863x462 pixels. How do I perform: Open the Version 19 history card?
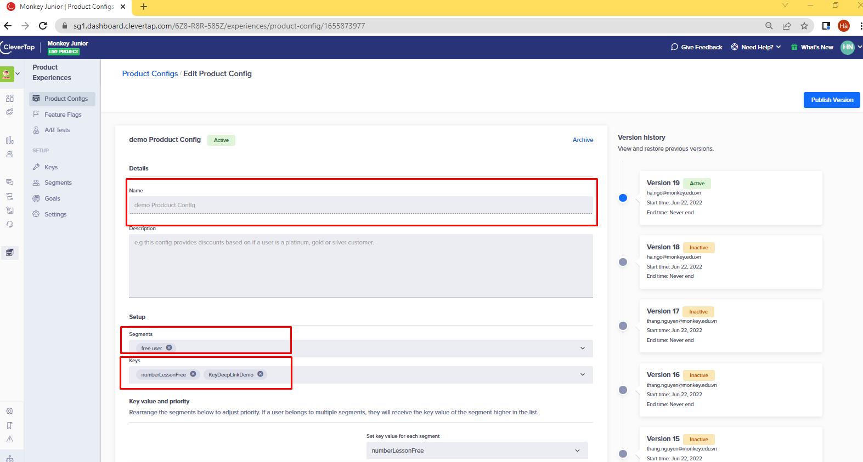click(731, 198)
